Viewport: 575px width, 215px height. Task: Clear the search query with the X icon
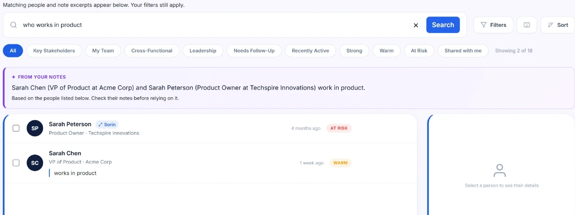point(416,25)
